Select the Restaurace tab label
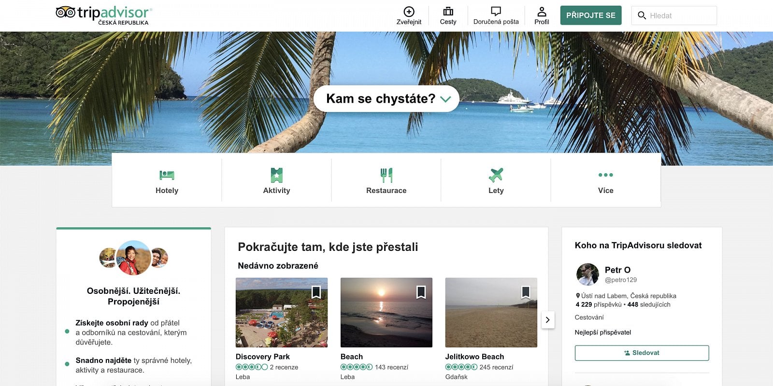 pos(386,191)
